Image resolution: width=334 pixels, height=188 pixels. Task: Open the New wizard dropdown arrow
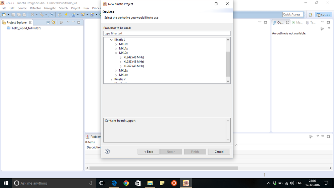tap(8, 14)
